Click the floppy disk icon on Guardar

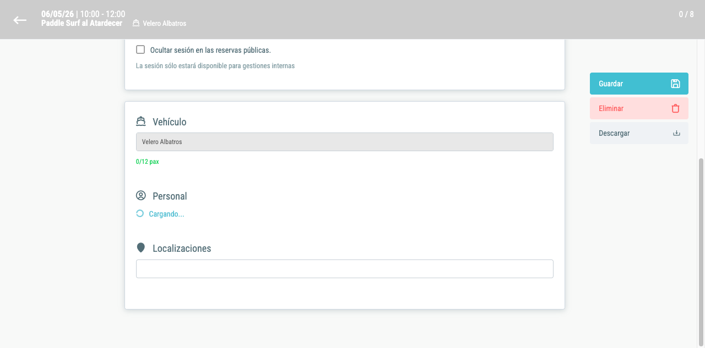pyautogui.click(x=675, y=84)
